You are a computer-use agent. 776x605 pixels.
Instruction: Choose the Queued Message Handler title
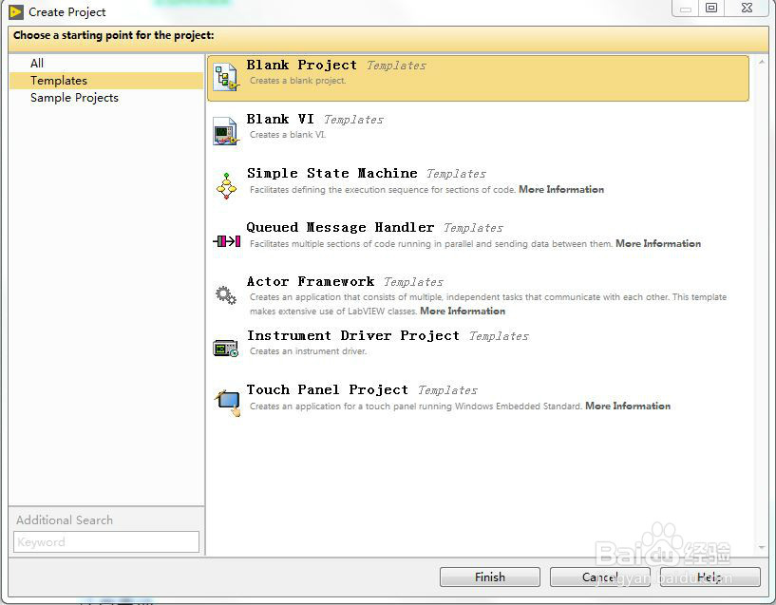pyautogui.click(x=340, y=228)
